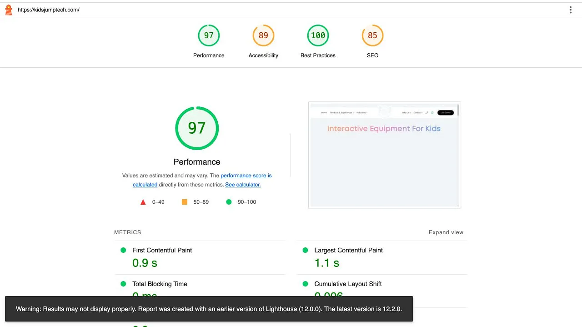Click the large 97 Performance gauge
Screen dimensions: 582x327
coord(197,128)
